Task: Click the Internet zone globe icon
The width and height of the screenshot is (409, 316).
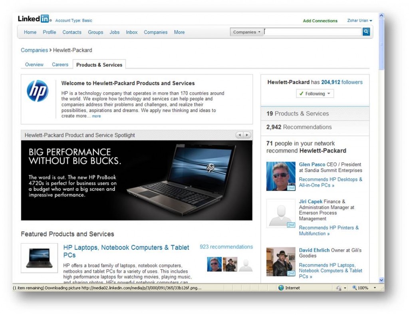Action: click(281, 288)
